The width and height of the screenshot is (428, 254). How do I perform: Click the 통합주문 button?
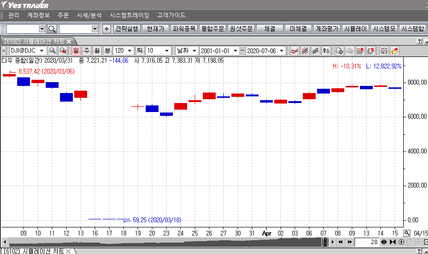[x=212, y=29]
